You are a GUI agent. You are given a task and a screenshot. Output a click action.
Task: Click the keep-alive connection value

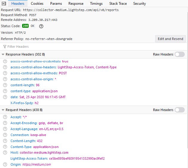point(38,135)
